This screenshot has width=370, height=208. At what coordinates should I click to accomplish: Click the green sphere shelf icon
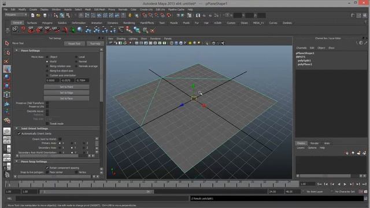73,30
